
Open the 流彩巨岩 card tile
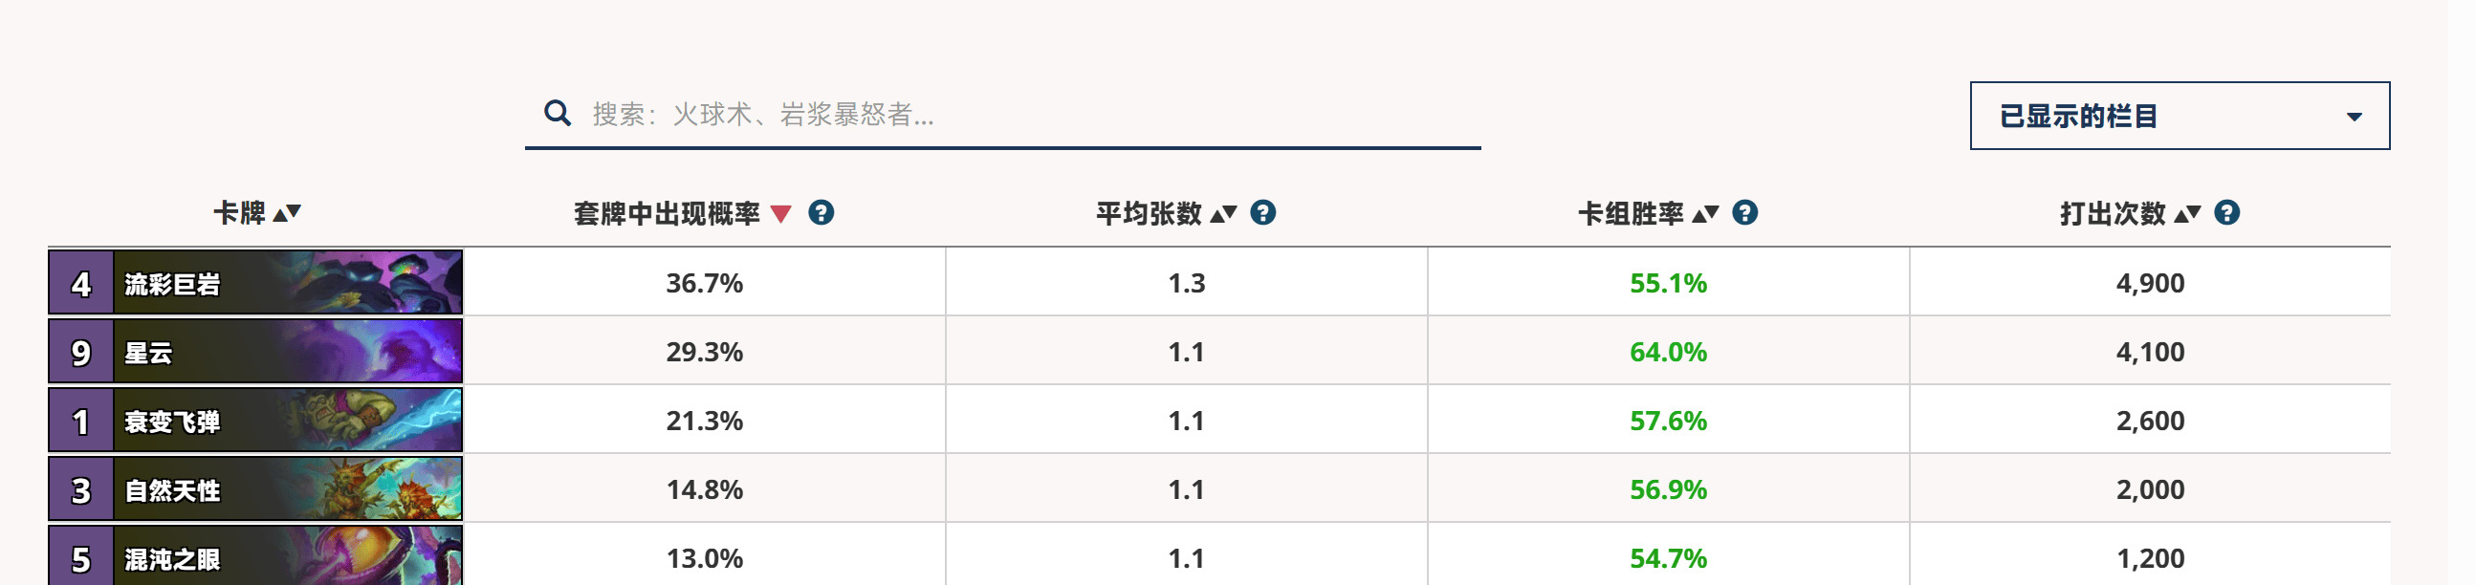coord(255,282)
